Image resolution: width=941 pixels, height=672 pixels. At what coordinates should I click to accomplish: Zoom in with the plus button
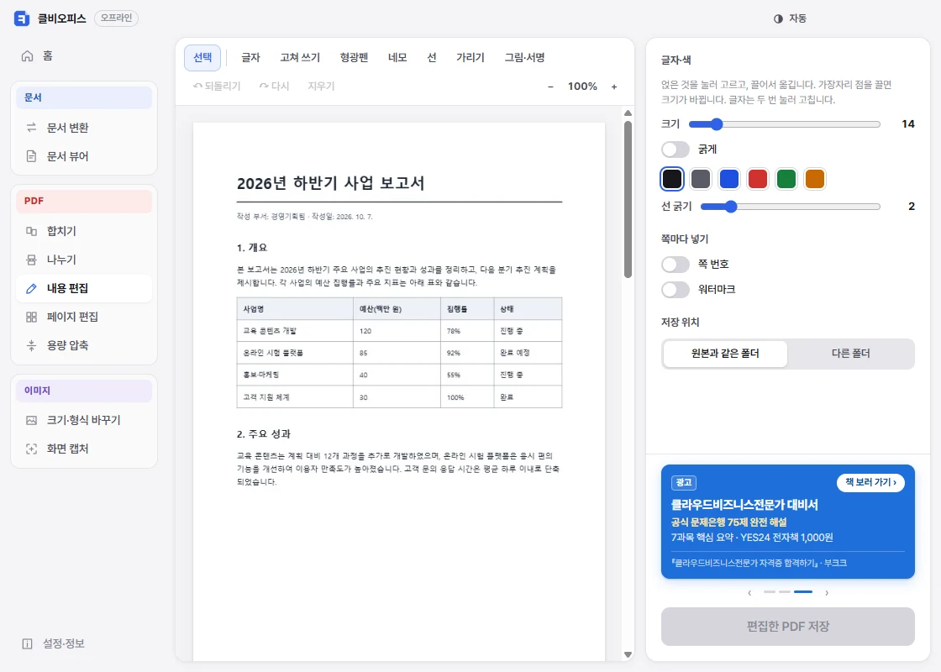click(614, 87)
